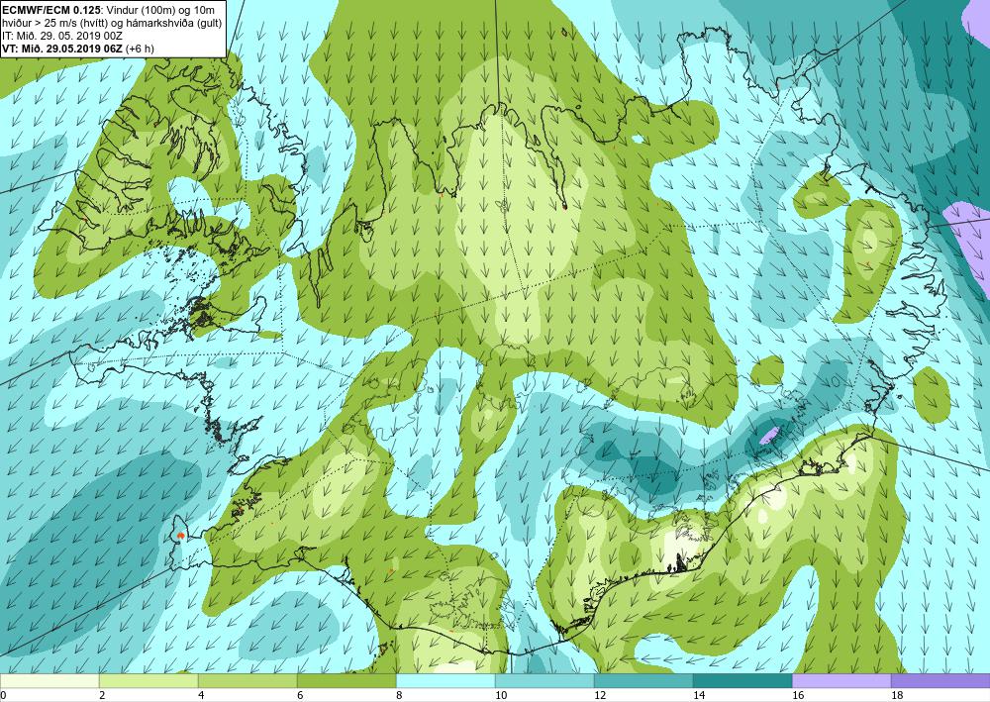Image resolution: width=990 pixels, height=702 pixels.
Task: Click the scale label "8"
Action: (399, 696)
